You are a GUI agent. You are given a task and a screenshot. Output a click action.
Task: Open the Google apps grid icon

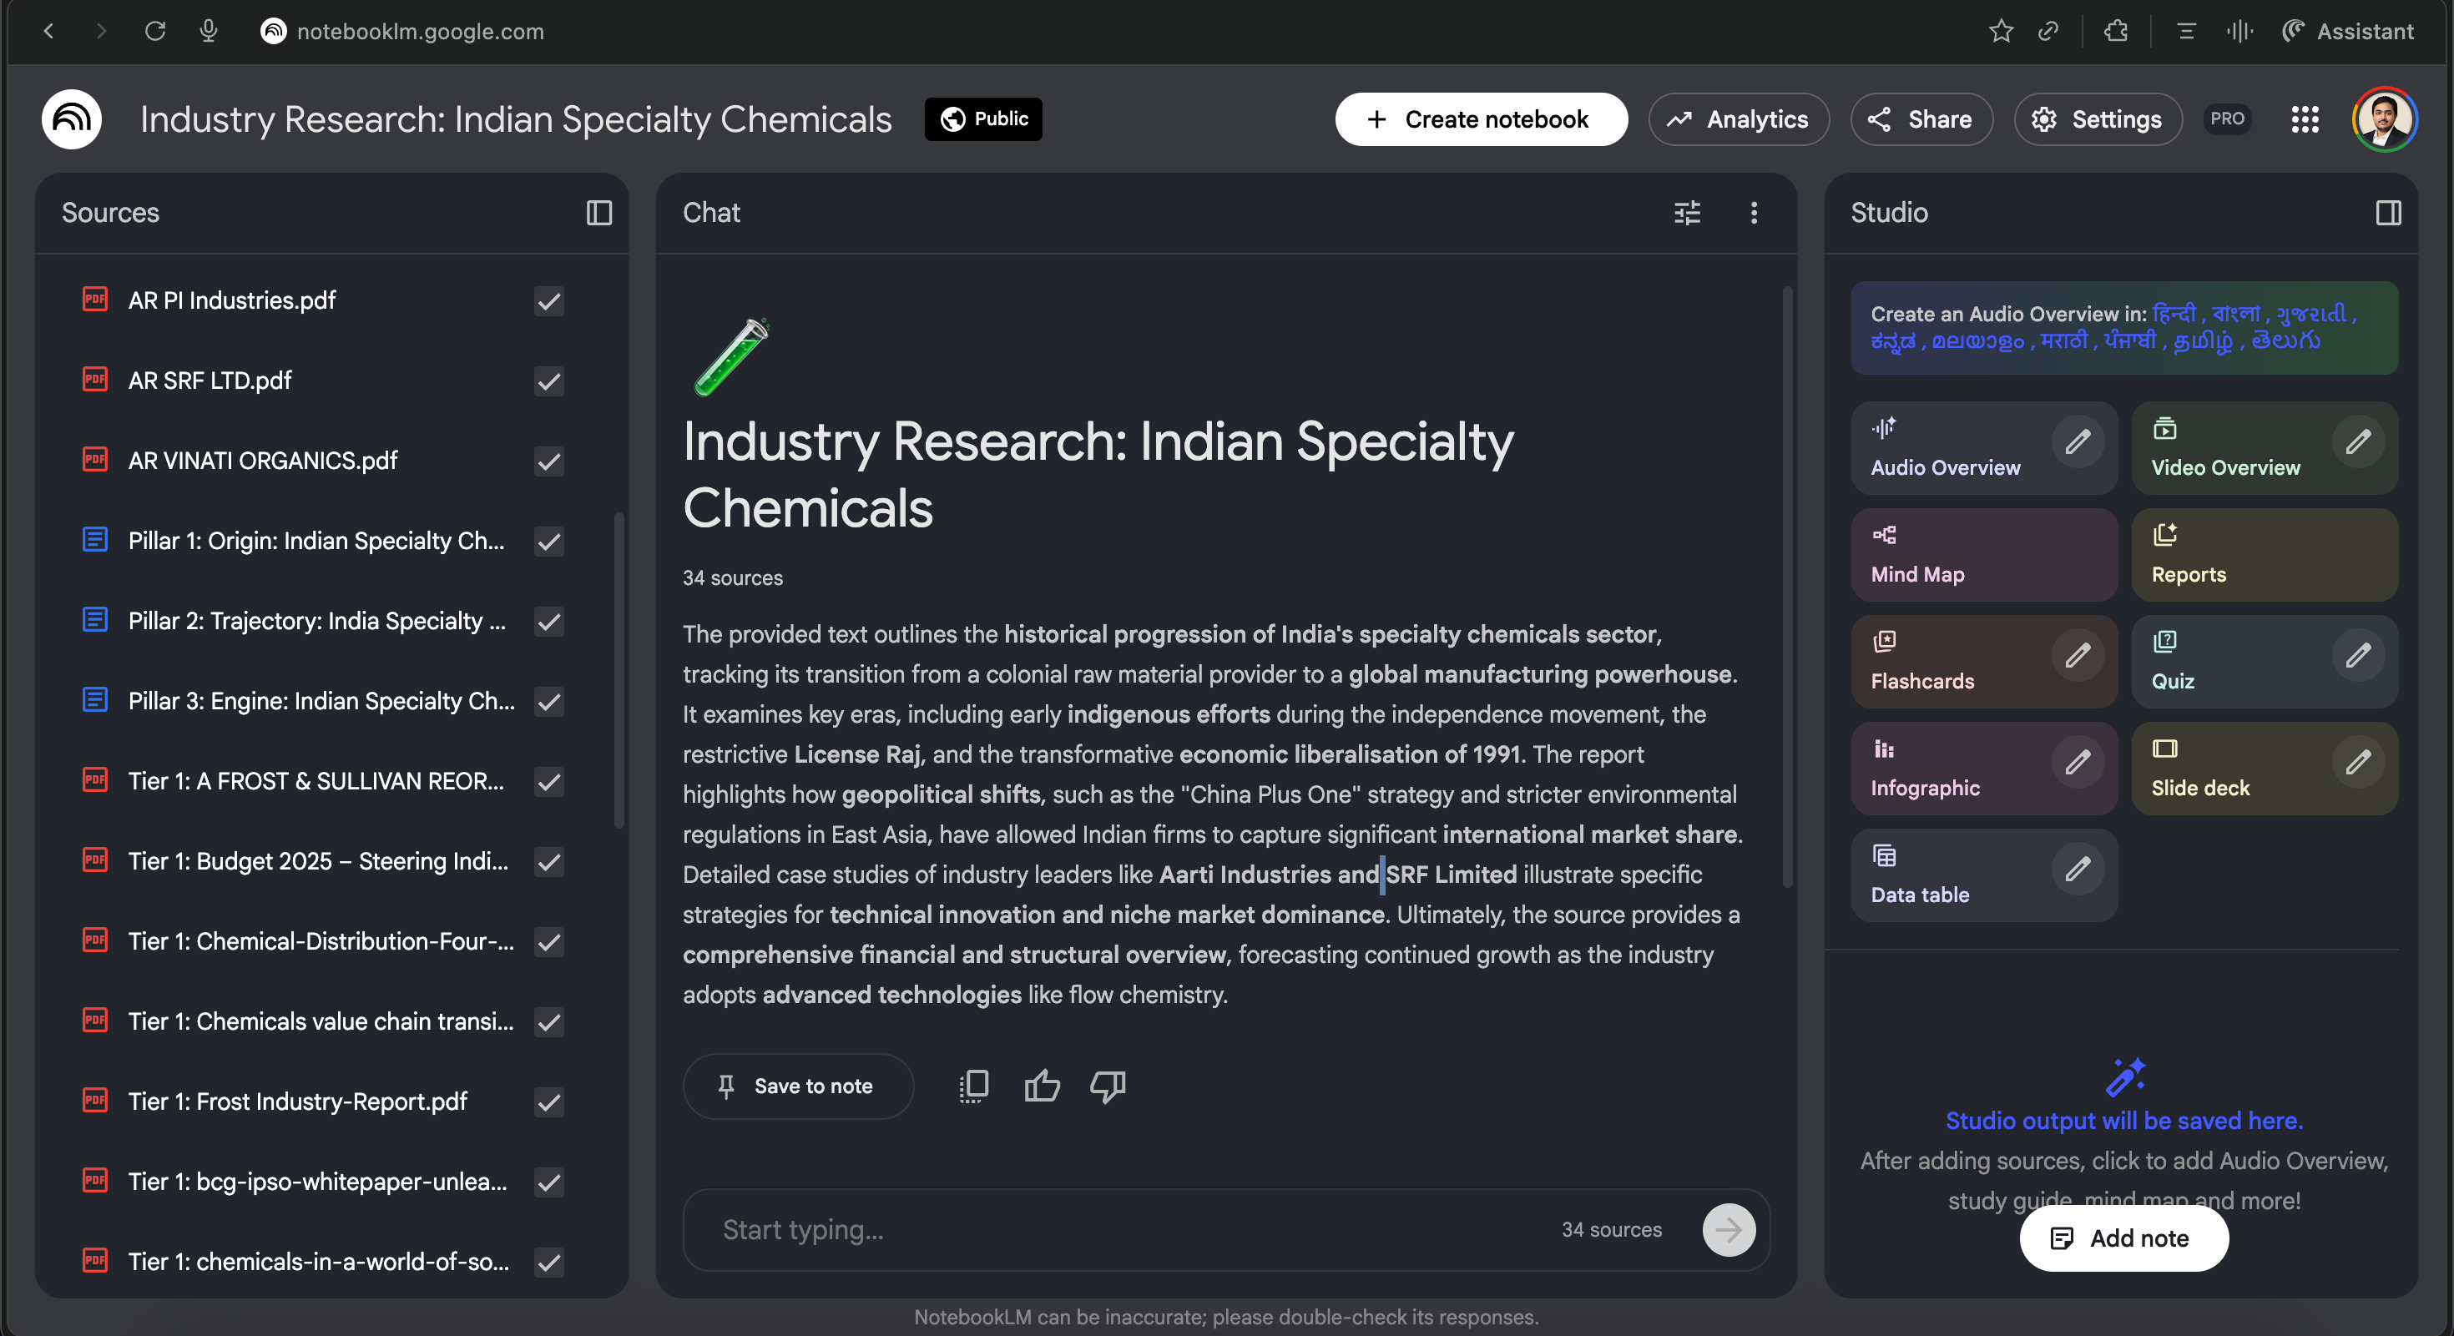(2305, 119)
